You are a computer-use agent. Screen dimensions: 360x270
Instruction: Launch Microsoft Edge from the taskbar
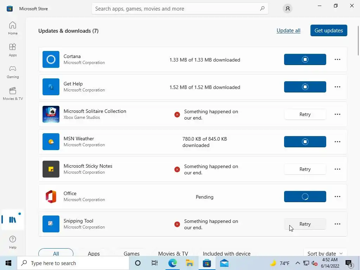pyautogui.click(x=172, y=263)
